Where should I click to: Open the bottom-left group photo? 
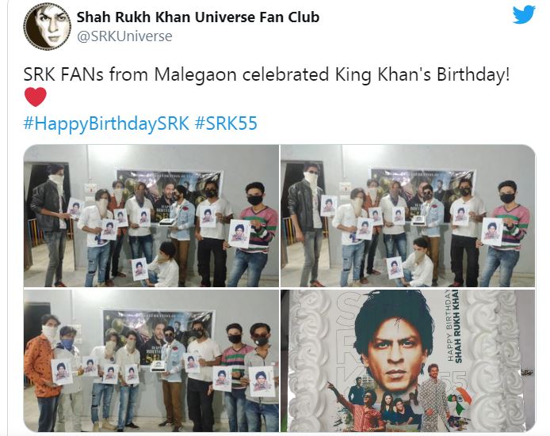(151, 360)
